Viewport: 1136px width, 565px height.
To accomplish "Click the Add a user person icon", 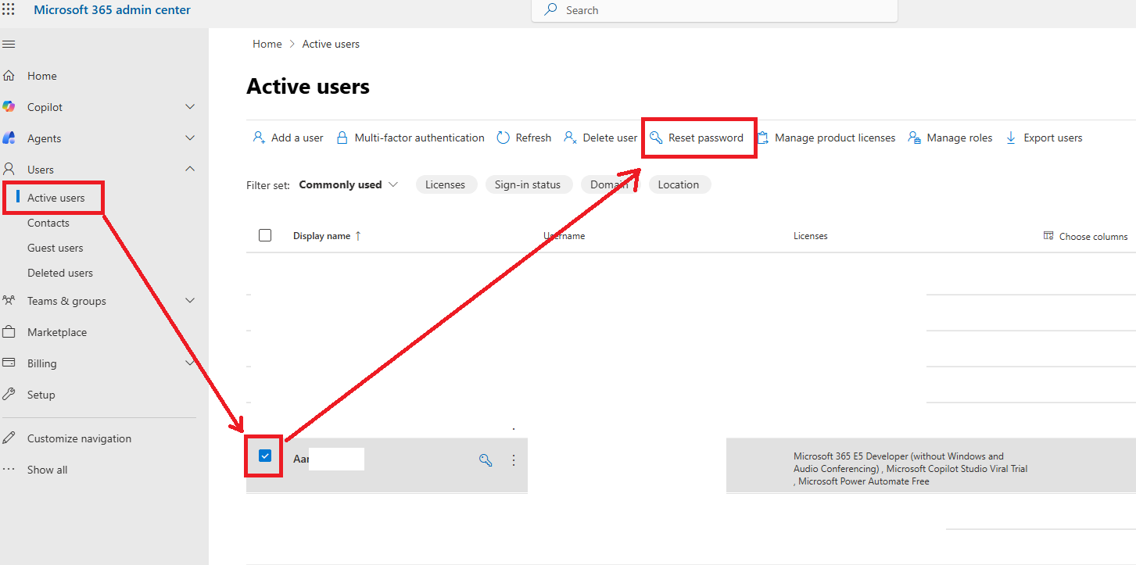I will pos(259,138).
